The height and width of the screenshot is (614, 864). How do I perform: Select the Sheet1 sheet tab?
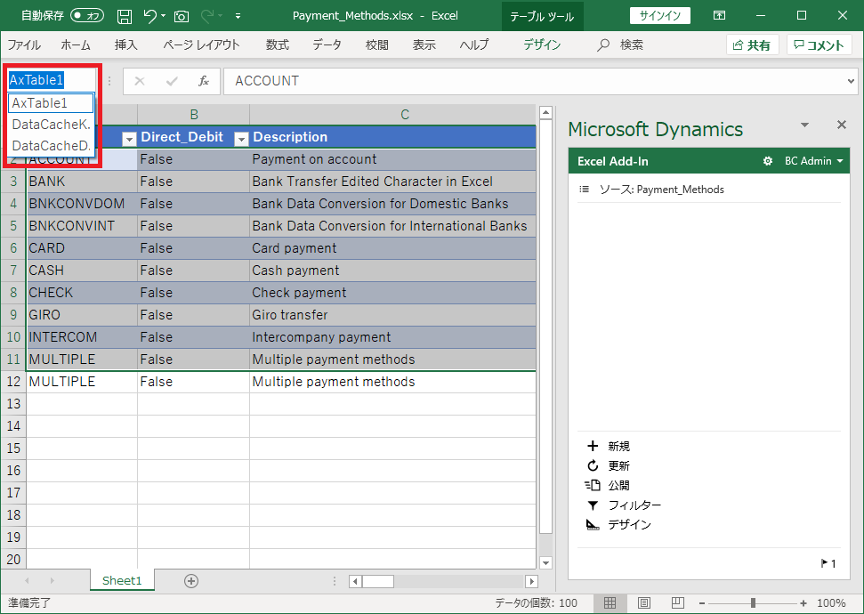pos(122,580)
